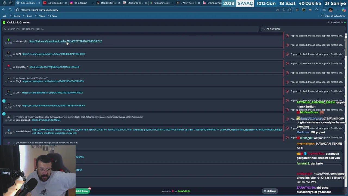Open the favorites list icon

tap(324, 10)
